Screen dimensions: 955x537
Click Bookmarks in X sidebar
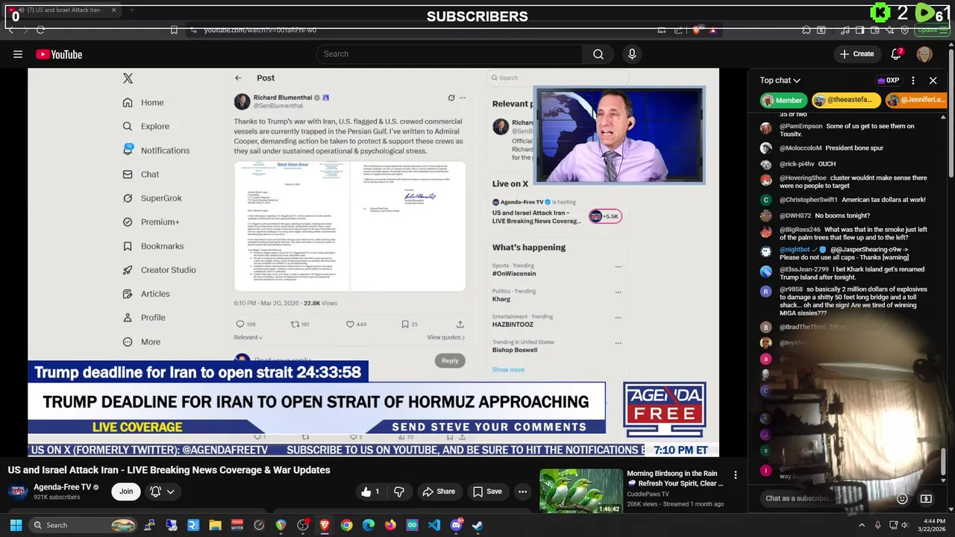153,246
